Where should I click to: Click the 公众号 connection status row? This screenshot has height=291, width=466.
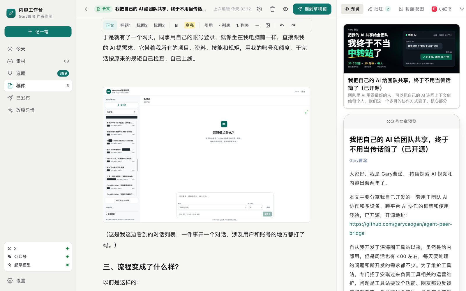click(38, 257)
